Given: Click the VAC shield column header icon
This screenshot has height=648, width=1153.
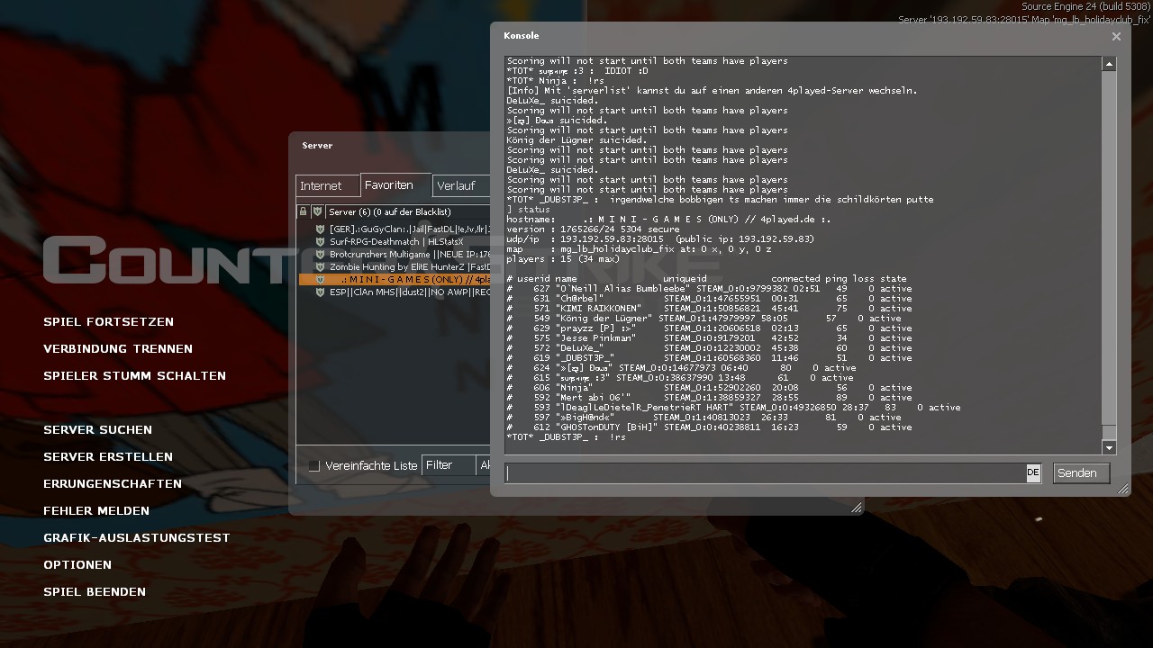Looking at the screenshot, I should point(317,212).
